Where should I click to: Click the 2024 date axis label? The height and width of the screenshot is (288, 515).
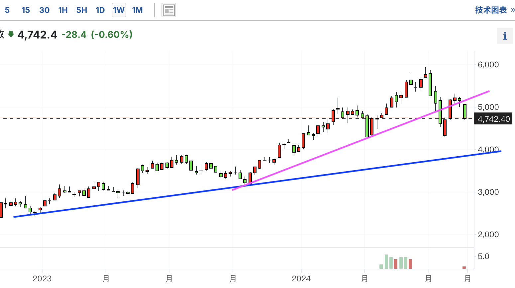tap(301, 278)
